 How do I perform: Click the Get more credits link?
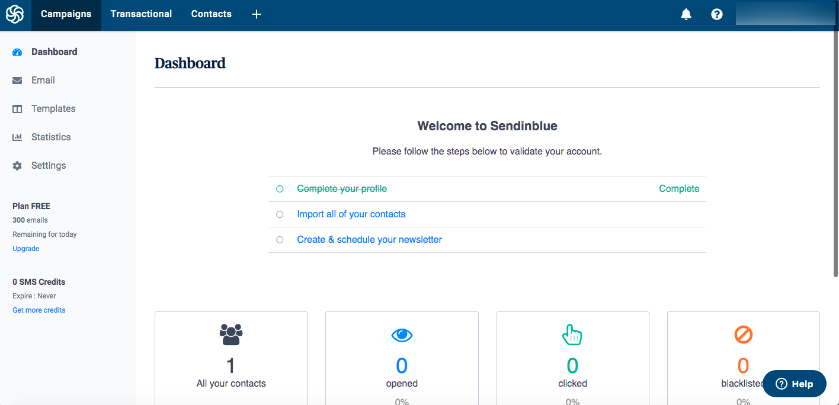point(39,310)
